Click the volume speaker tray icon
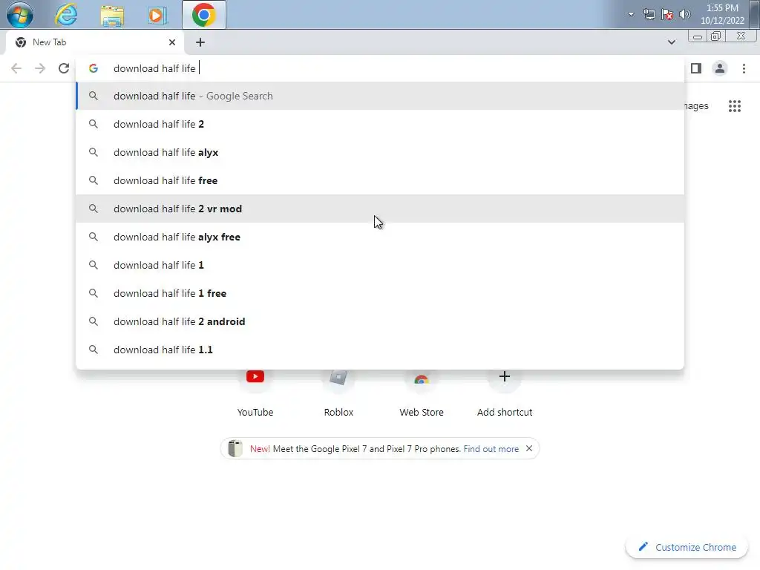The image size is (760, 570). click(684, 14)
